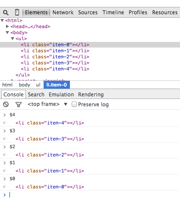The image size is (180, 223).
Task: Toggle the device mode phone icon
Action: pyautogui.click(x=17, y=13)
